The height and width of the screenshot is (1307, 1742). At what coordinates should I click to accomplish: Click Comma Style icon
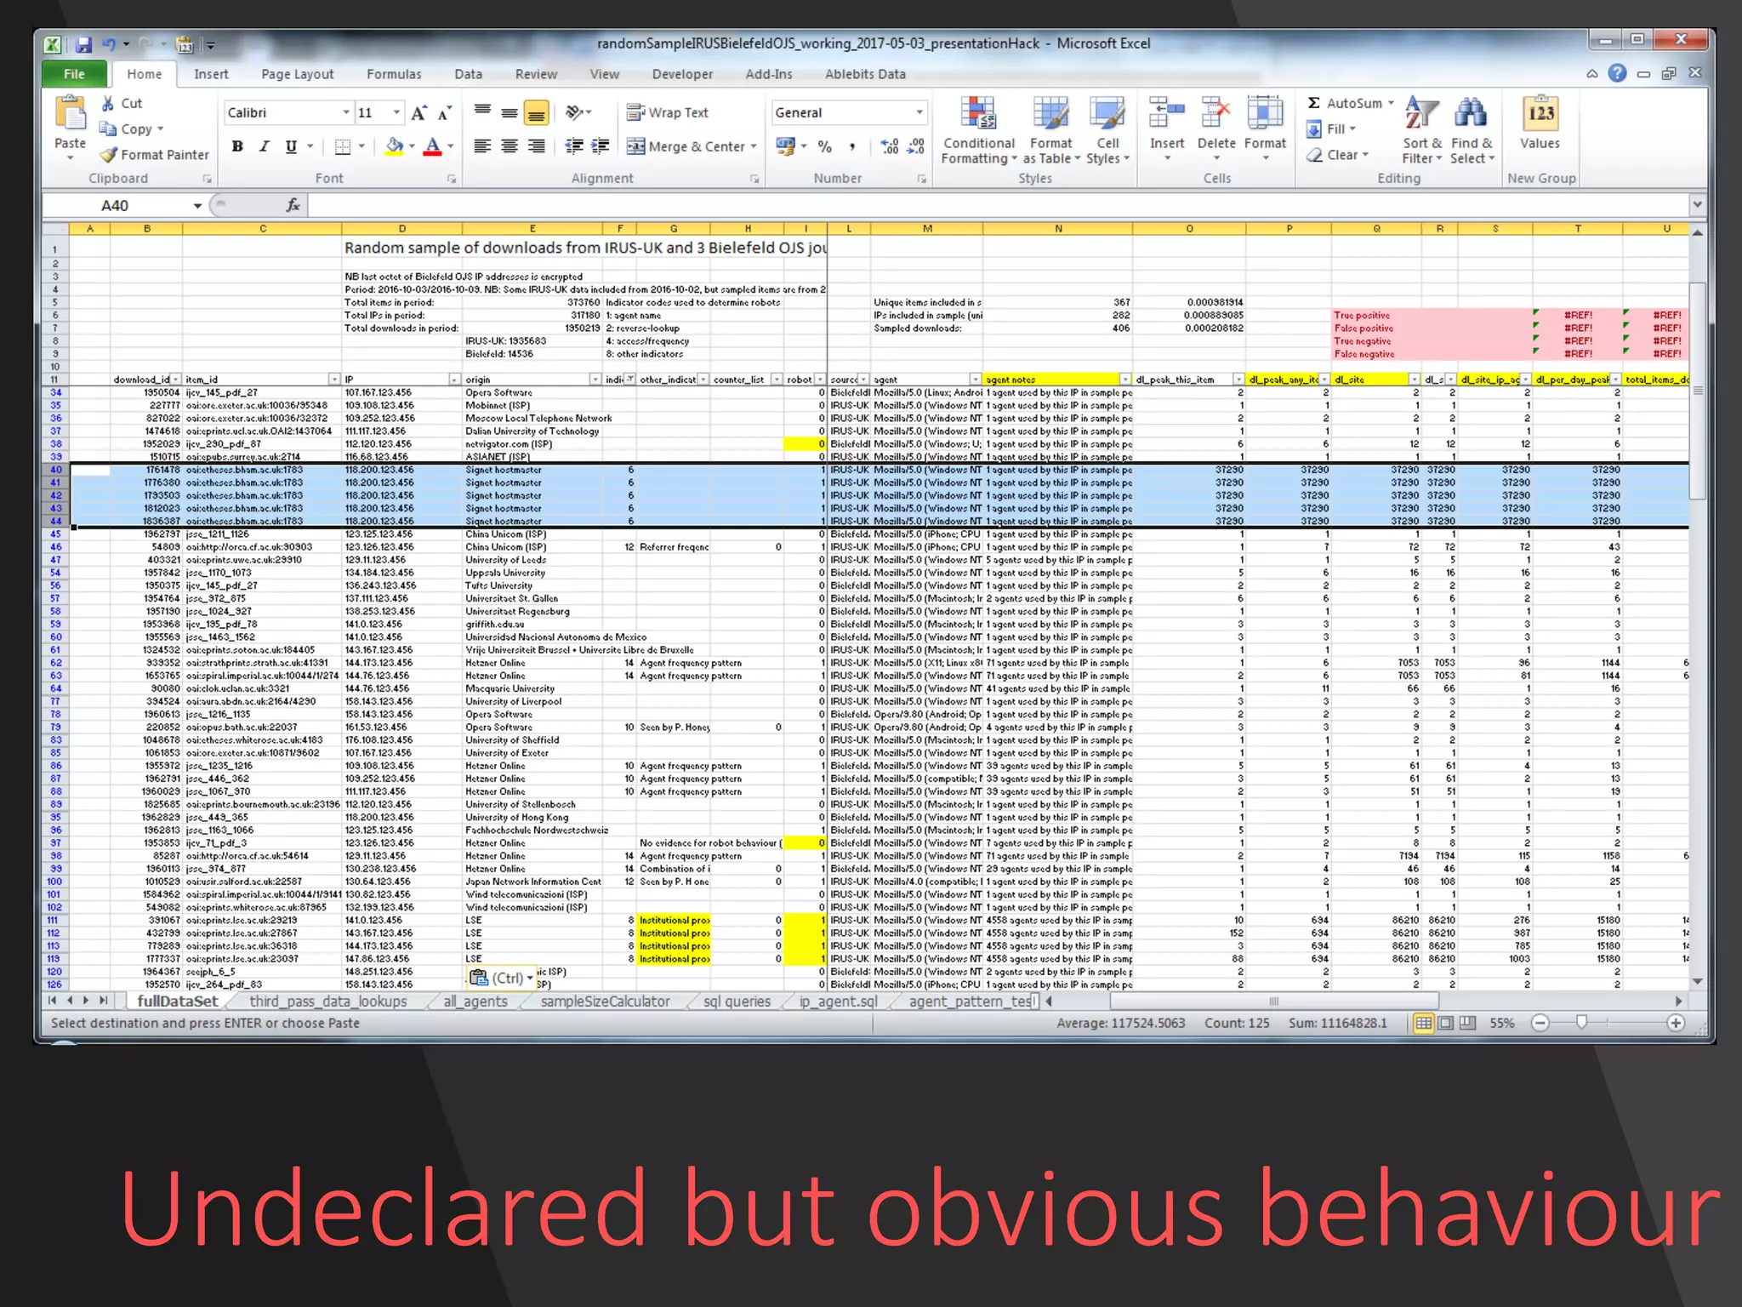[x=851, y=146]
